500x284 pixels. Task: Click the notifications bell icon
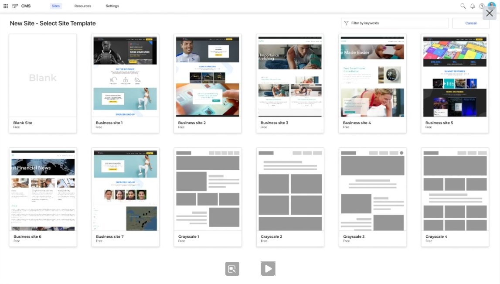473,6
